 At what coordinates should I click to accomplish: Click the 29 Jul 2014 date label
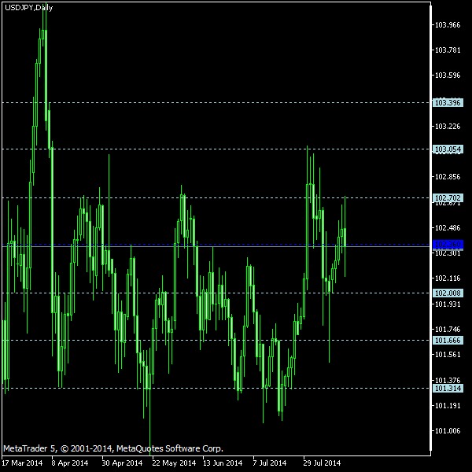322,463
